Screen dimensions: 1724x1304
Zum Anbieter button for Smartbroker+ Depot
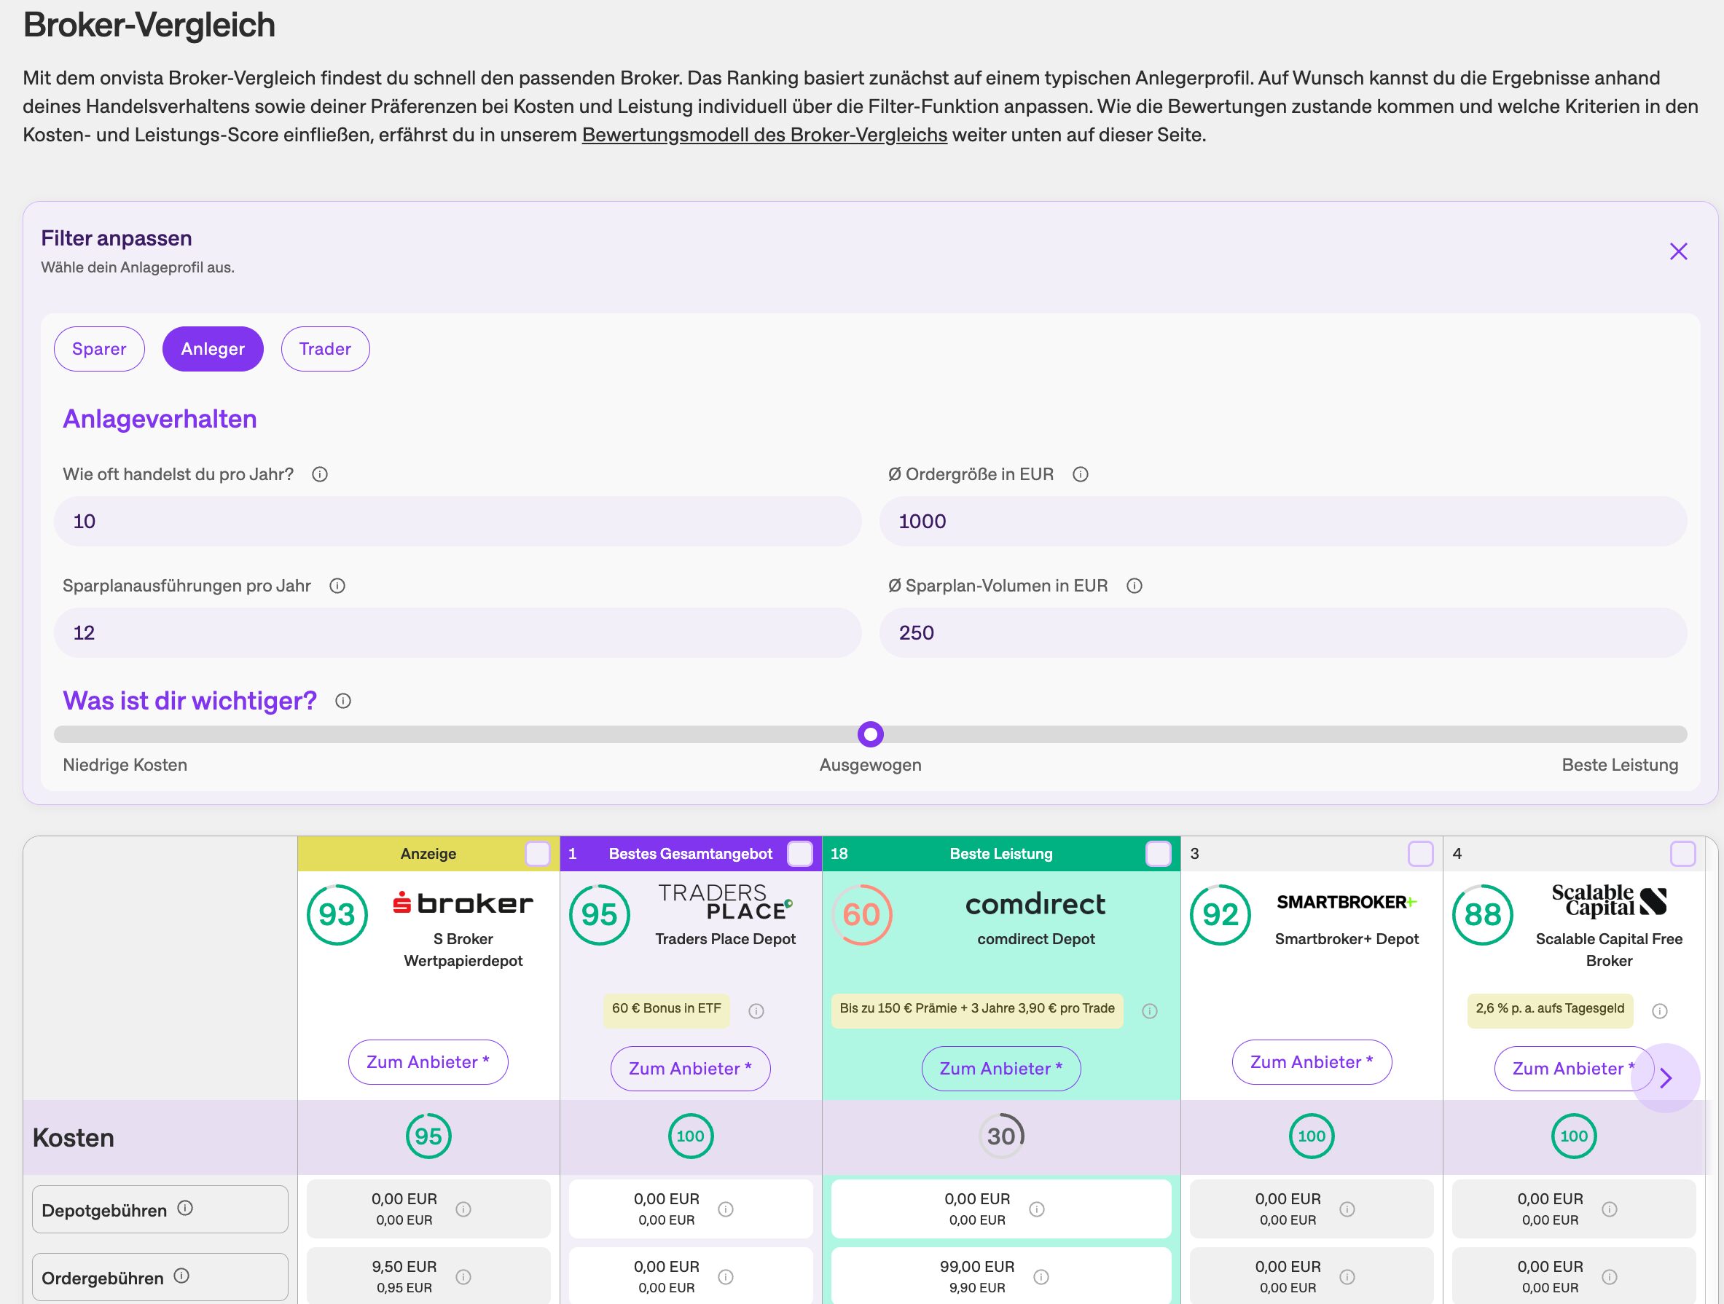[1312, 1061]
